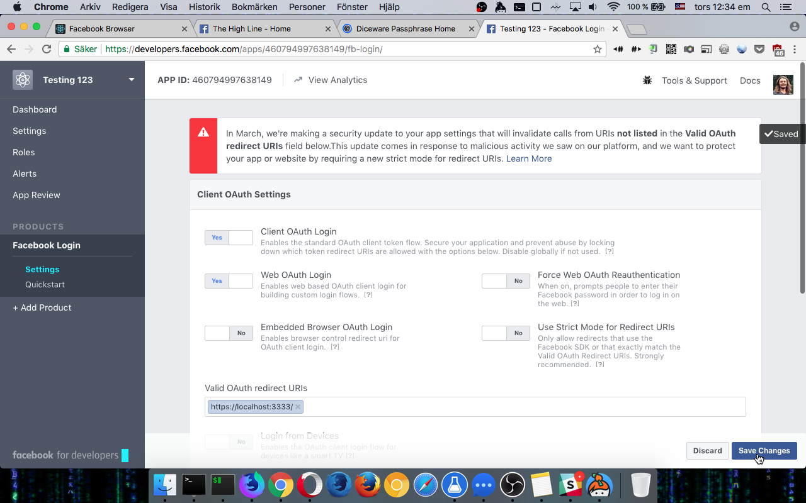Open a new Chrome tab
This screenshot has height=503, width=806.
[x=637, y=30]
